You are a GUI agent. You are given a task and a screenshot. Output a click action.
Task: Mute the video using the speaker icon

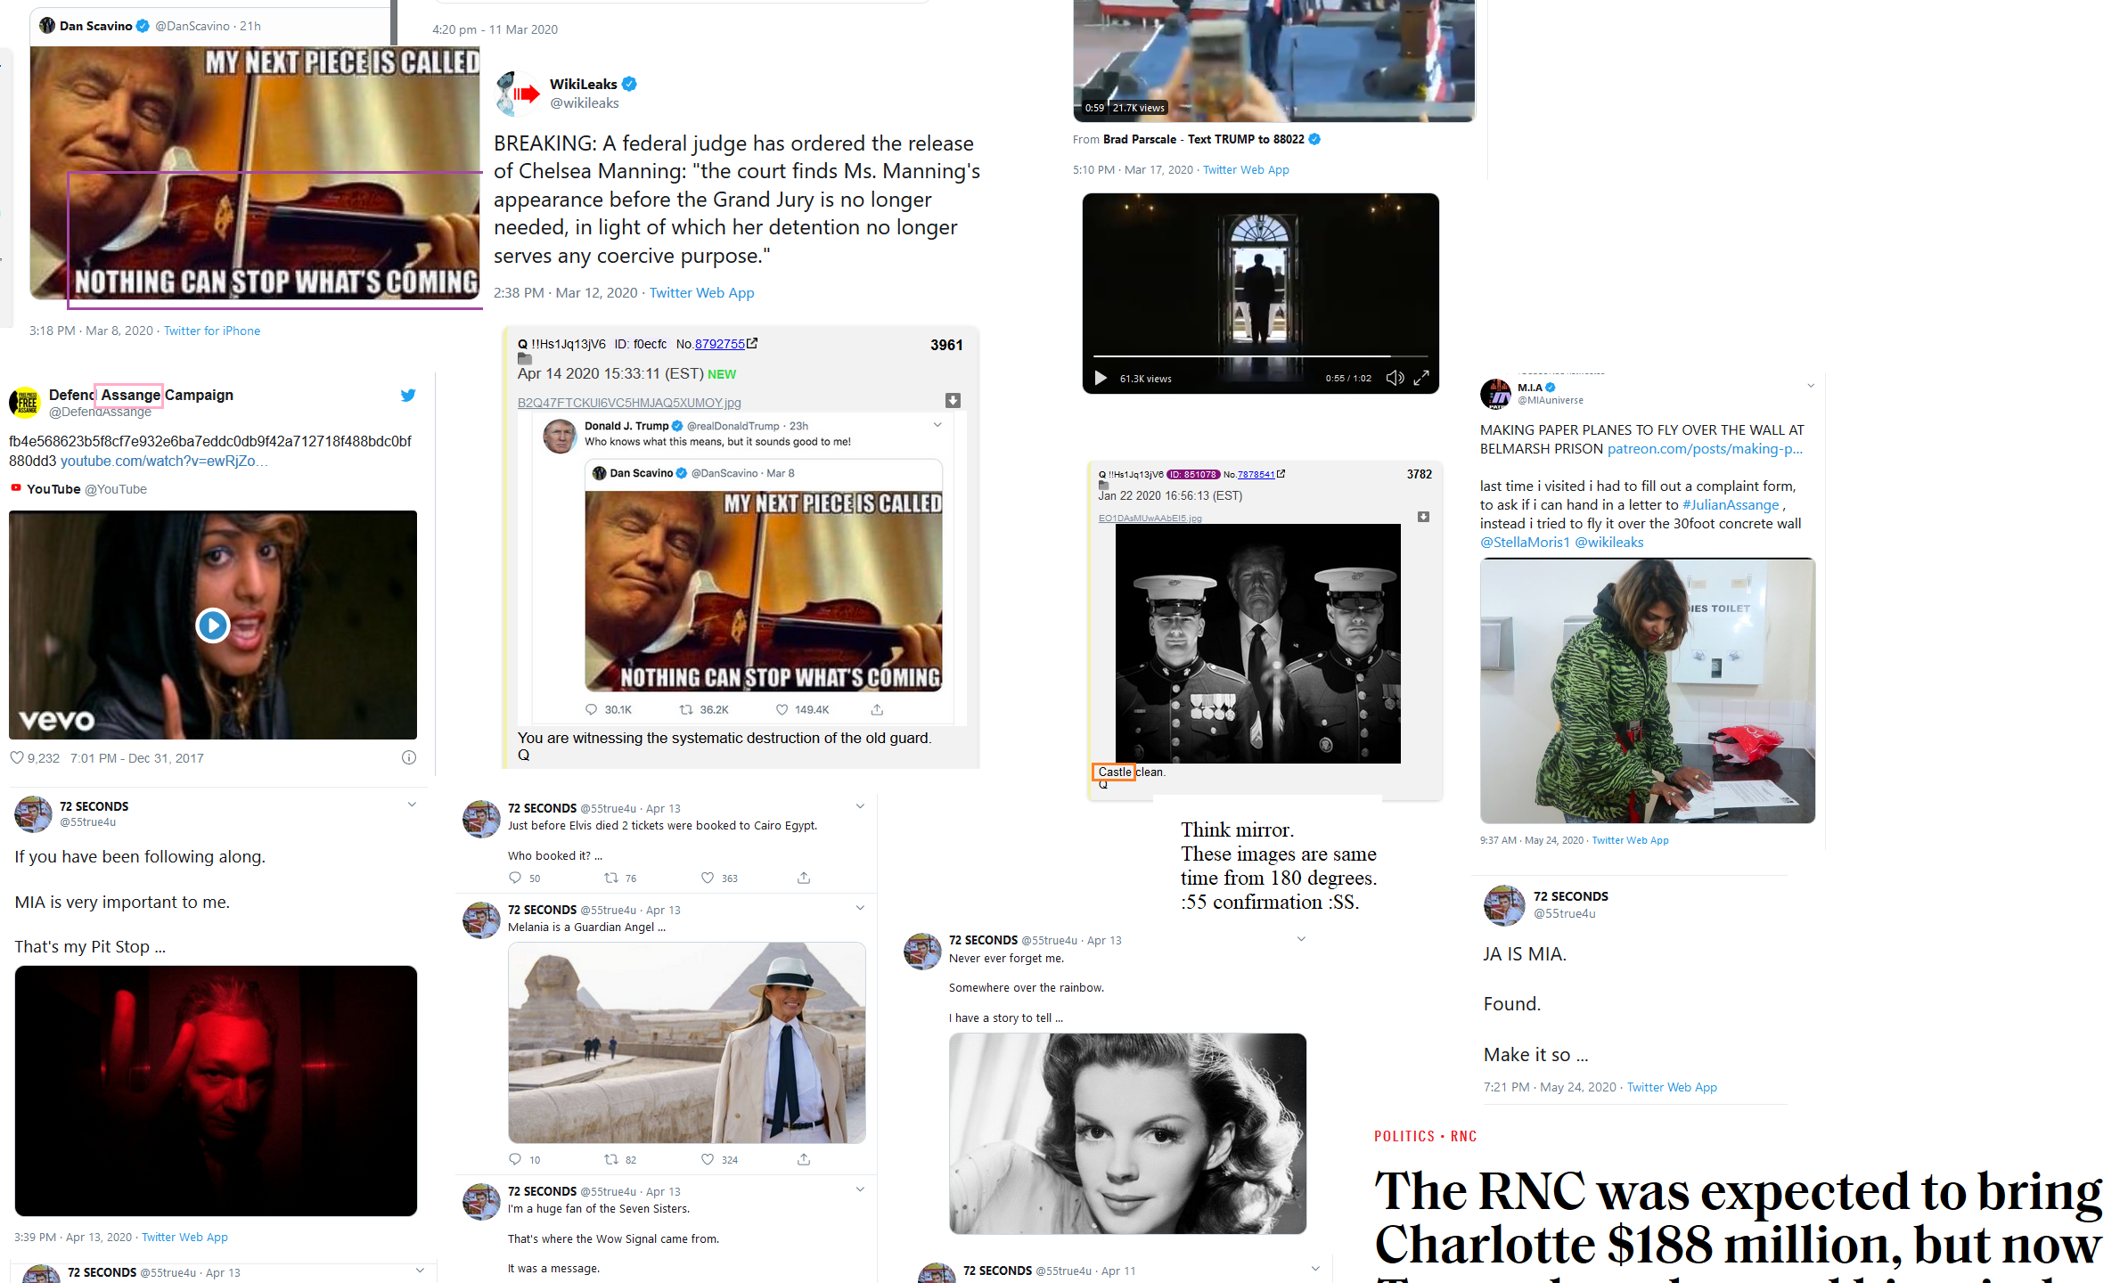pyautogui.click(x=1395, y=378)
